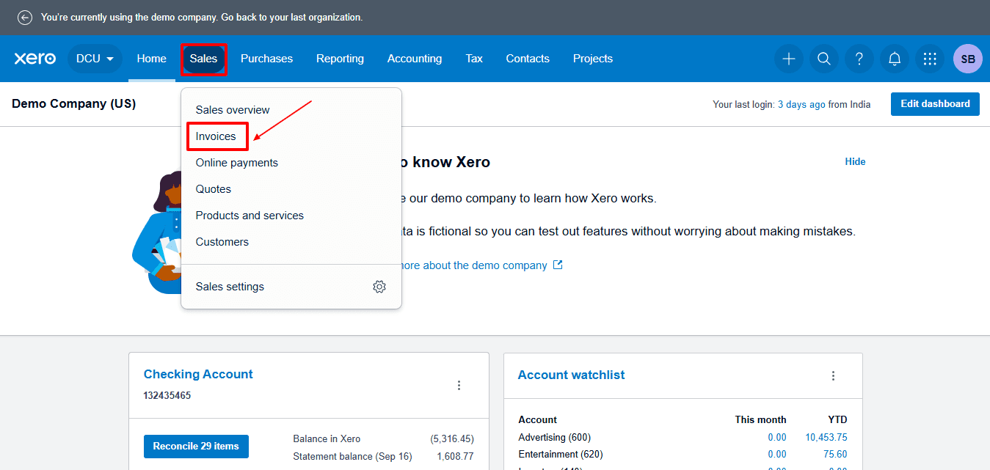Click the back arrow in the demo banner

coord(24,17)
